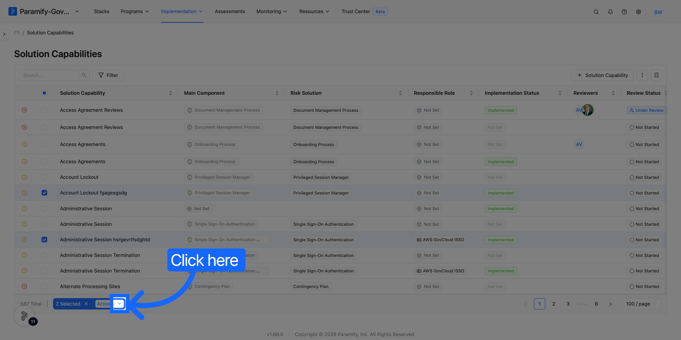Go to page 6 of results

pos(596,304)
